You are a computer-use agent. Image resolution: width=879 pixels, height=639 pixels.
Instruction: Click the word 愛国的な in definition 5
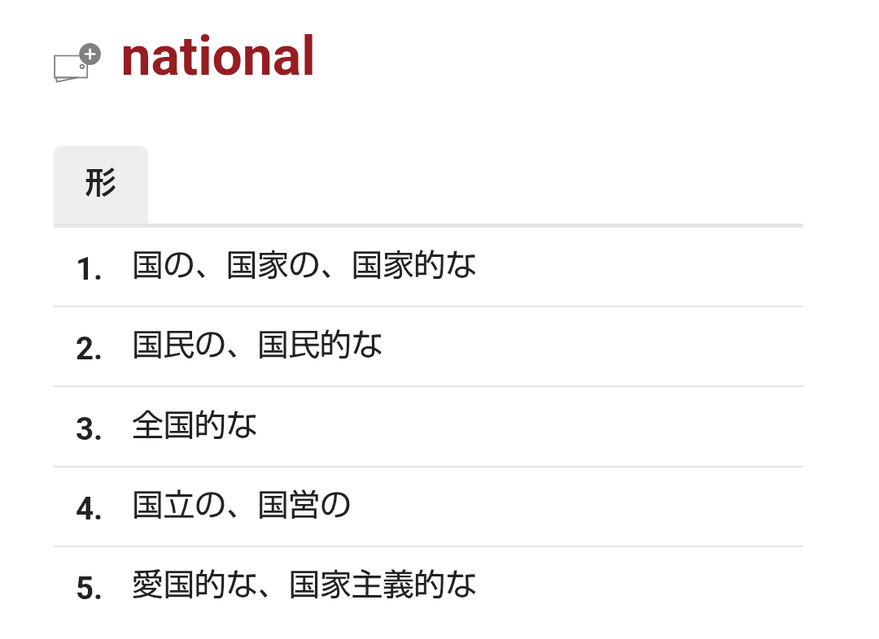pyautogui.click(x=195, y=584)
